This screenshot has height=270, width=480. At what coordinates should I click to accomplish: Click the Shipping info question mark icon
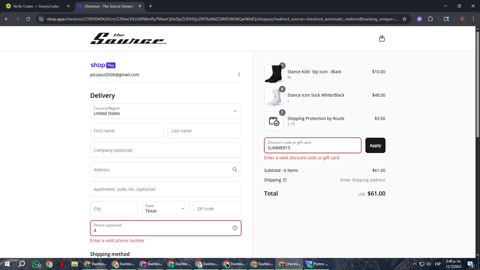coord(285,180)
